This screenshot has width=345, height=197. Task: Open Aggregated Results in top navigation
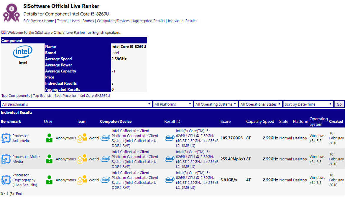(x=149, y=21)
